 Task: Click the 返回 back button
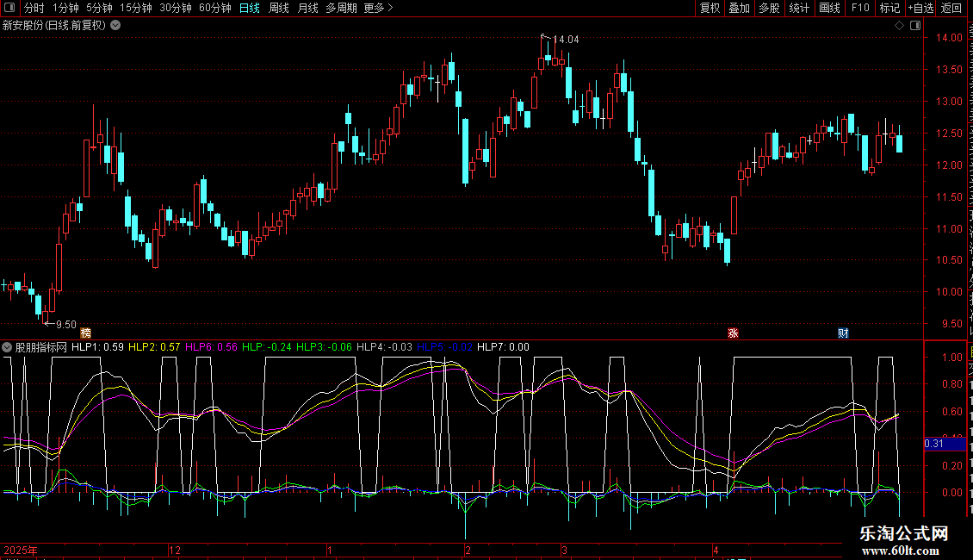[x=951, y=8]
